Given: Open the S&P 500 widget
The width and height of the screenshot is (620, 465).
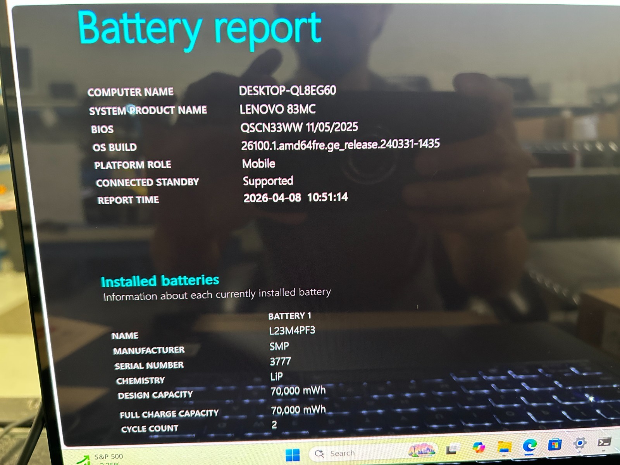Looking at the screenshot, I should click(100, 459).
